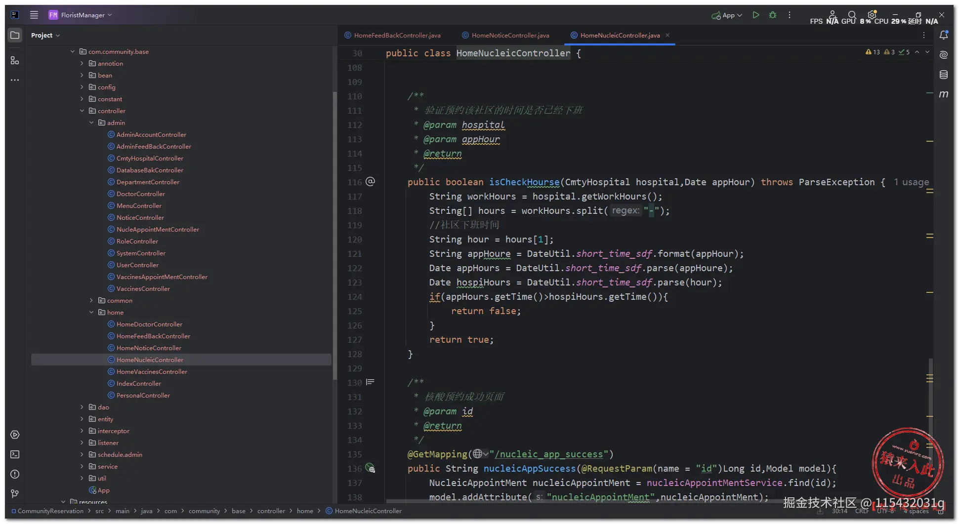Image resolution: width=959 pixels, height=524 pixels.
Task: Run the App configuration
Action: point(755,15)
